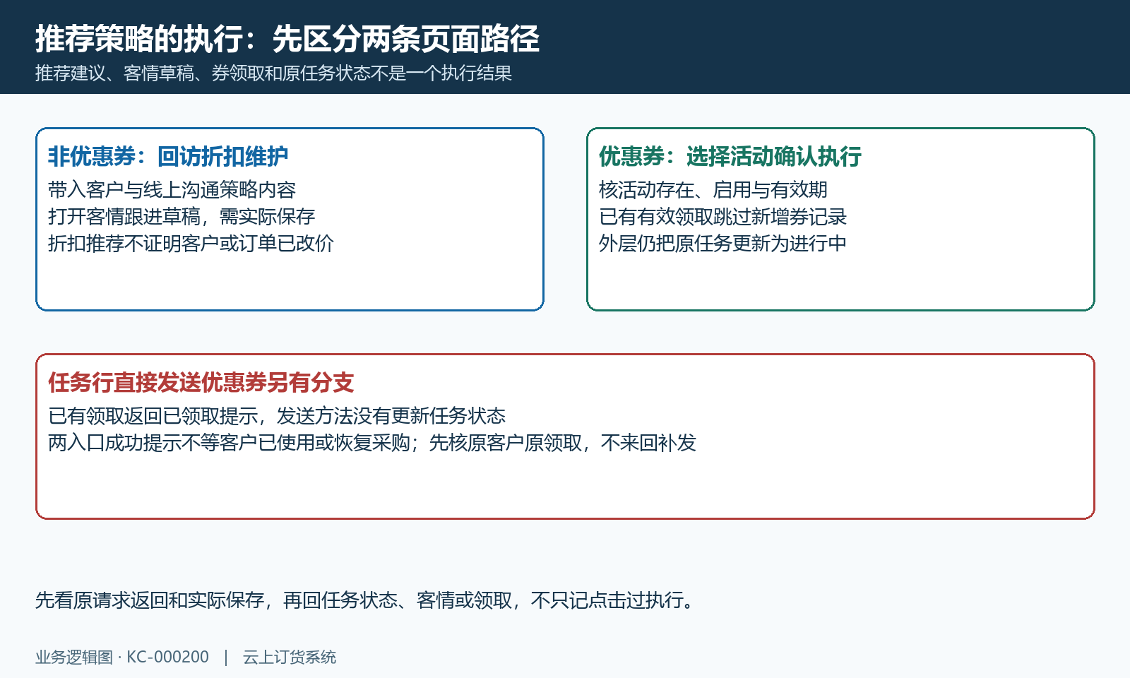Select the line 已有领取返回已领取提示，发送方法没有更新任务状态
The width and height of the screenshot is (1130, 678).
[x=277, y=416]
